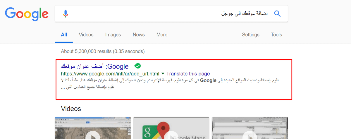The width and height of the screenshot is (351, 139).
Task: Click the Translate this page link
Action: pyautogui.click(x=188, y=74)
